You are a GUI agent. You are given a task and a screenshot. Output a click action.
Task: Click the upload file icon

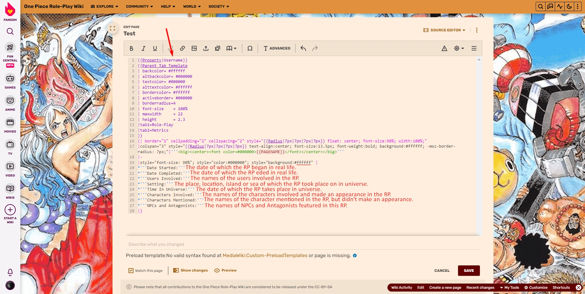click(x=206, y=48)
